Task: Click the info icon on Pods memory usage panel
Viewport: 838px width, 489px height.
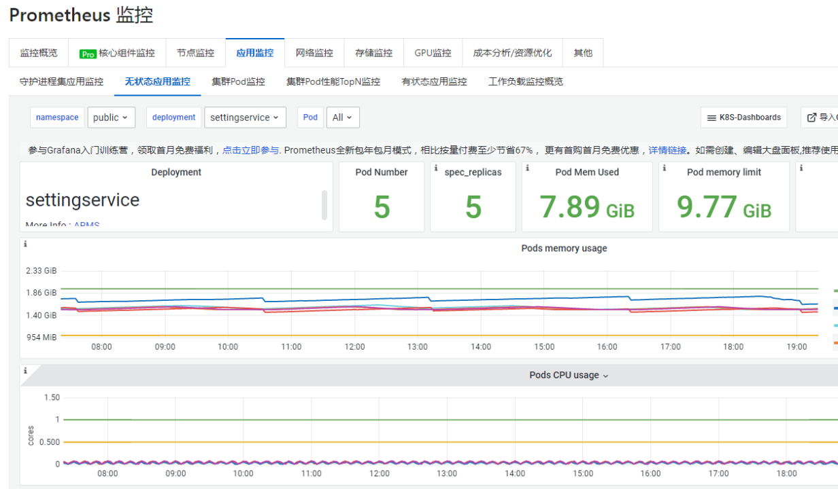Action: pos(25,244)
